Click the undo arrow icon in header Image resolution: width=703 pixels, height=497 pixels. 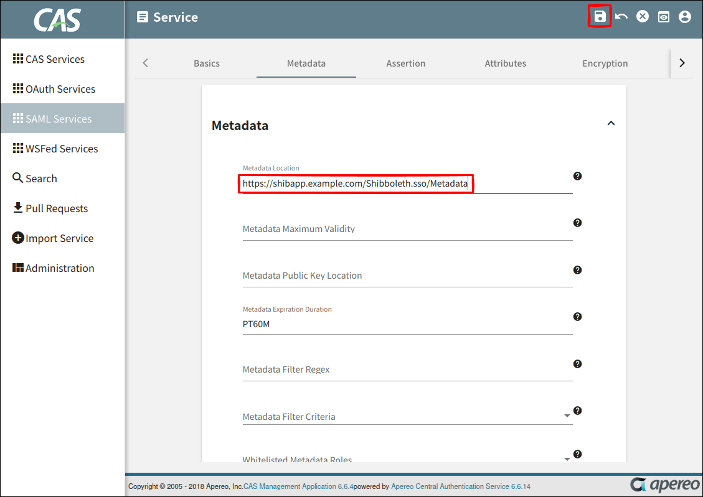(x=621, y=17)
